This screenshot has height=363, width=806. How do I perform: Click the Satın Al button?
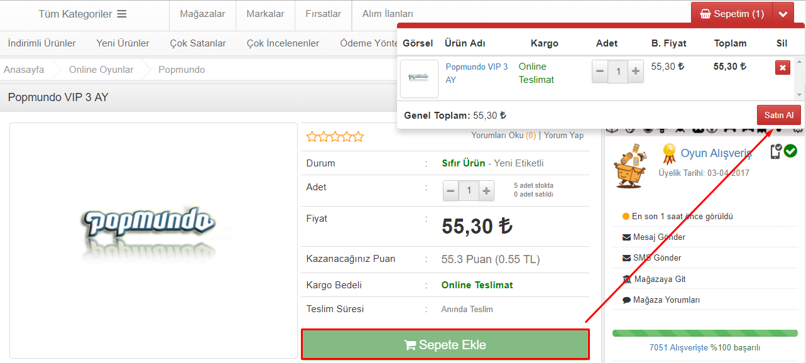click(x=779, y=115)
